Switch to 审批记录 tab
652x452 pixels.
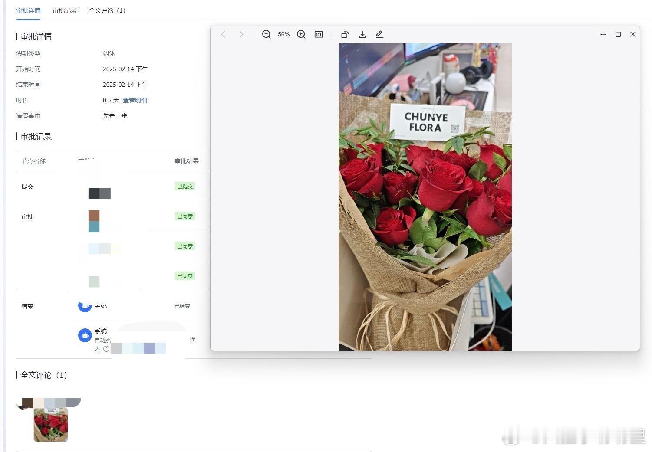pyautogui.click(x=65, y=10)
